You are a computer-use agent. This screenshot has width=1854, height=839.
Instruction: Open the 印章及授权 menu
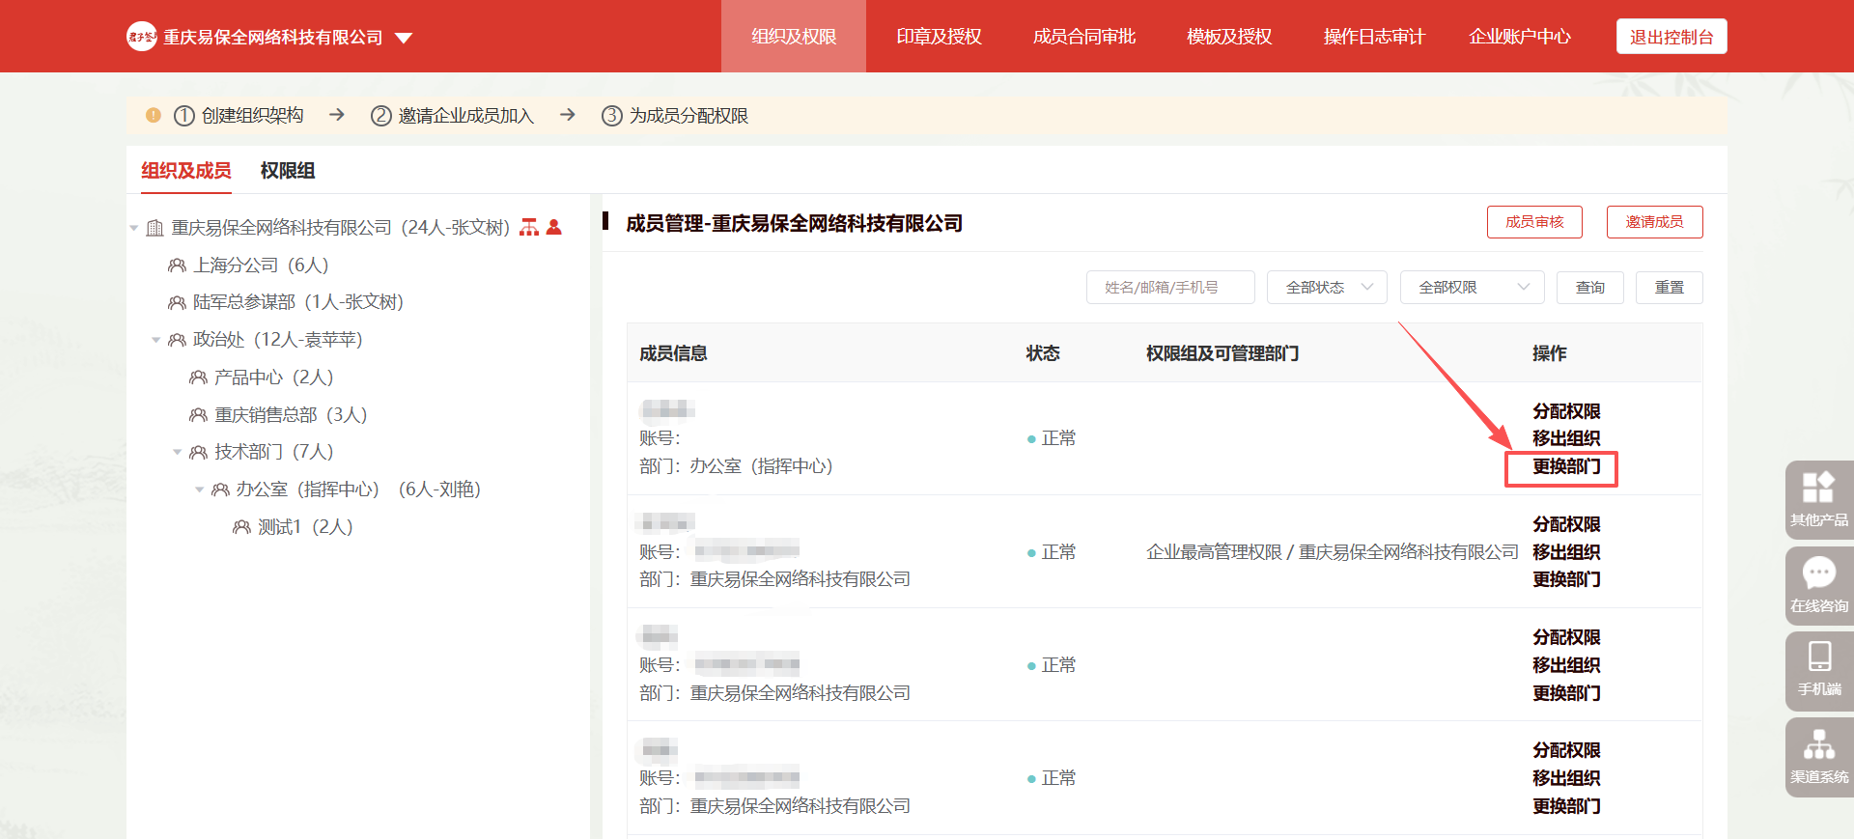pos(939,37)
